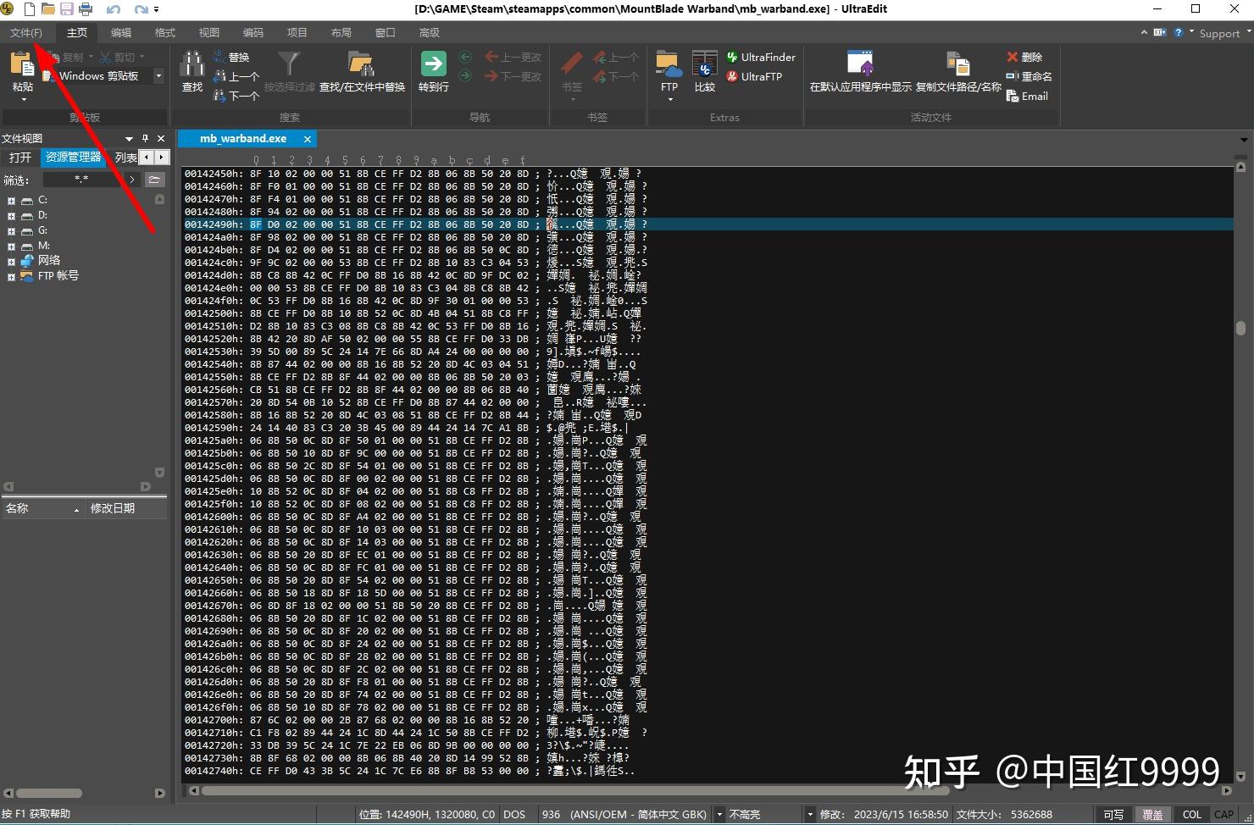The width and height of the screenshot is (1254, 825).
Task: Click the help question mark icon
Action: point(1178,33)
